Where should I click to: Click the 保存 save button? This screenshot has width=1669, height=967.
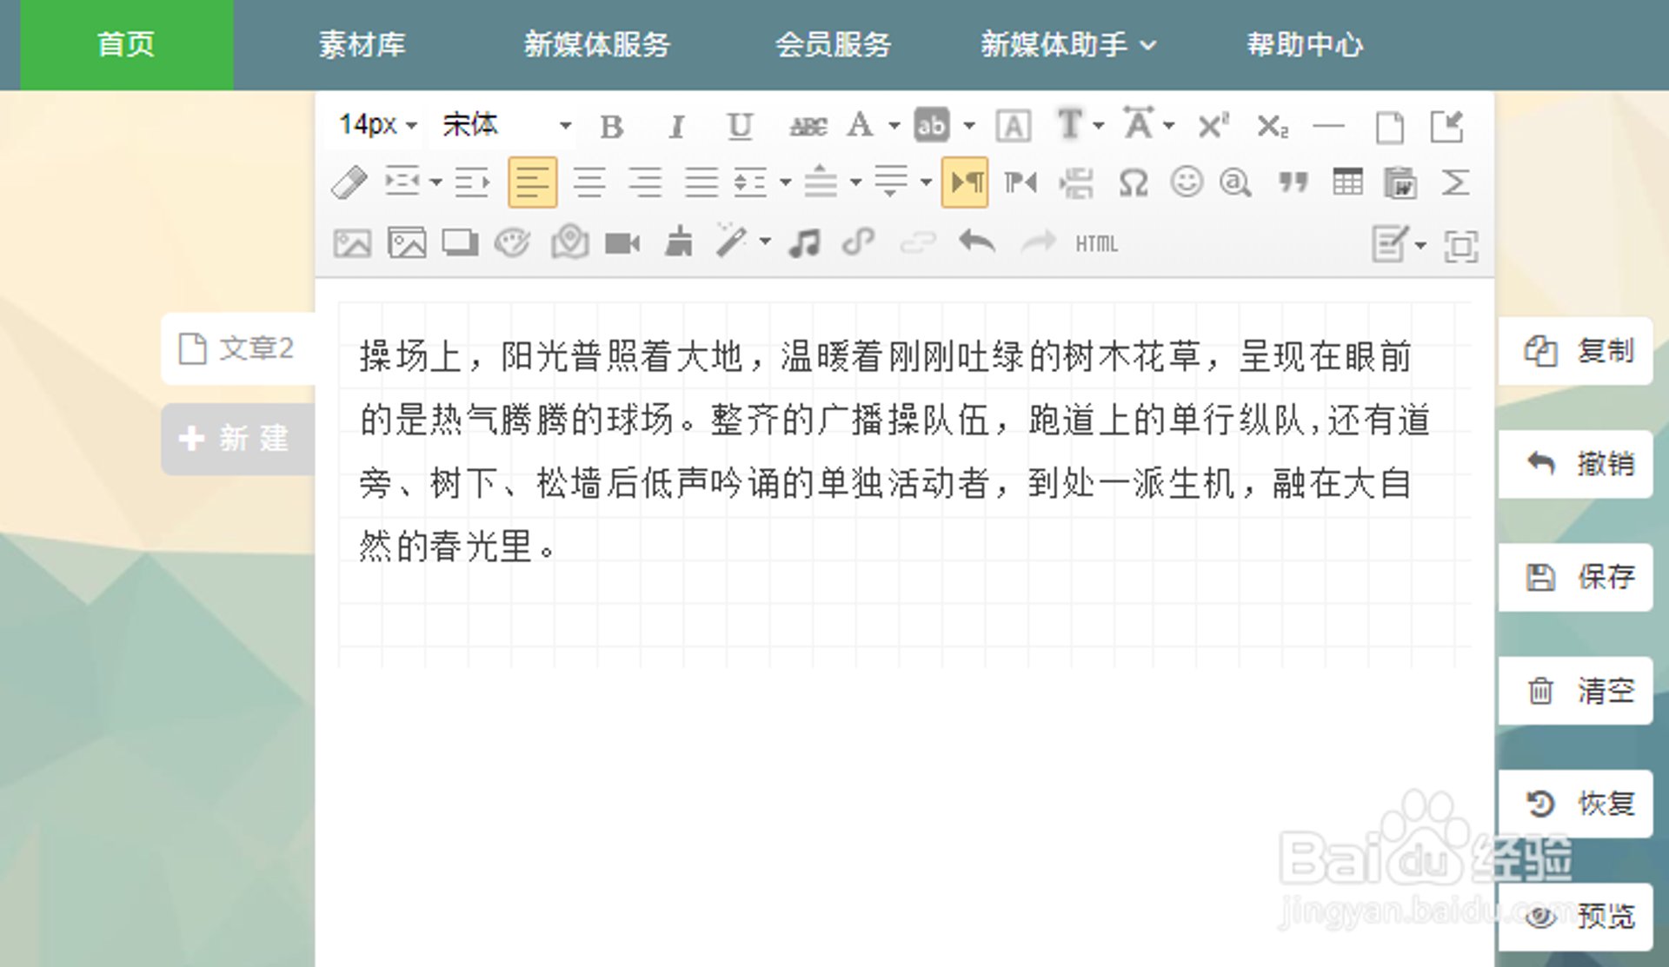coord(1576,577)
